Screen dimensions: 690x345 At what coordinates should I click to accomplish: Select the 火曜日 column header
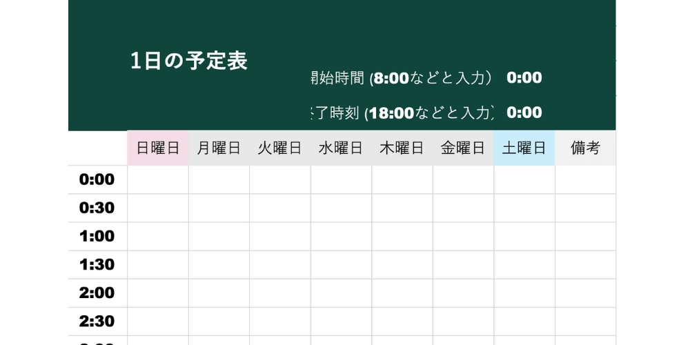tap(279, 148)
